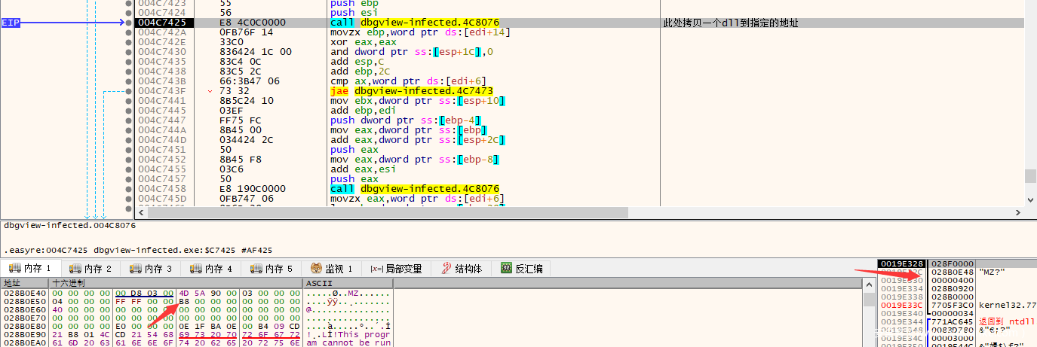Select hex byte 4D in dump row 028B0E40

(184, 293)
